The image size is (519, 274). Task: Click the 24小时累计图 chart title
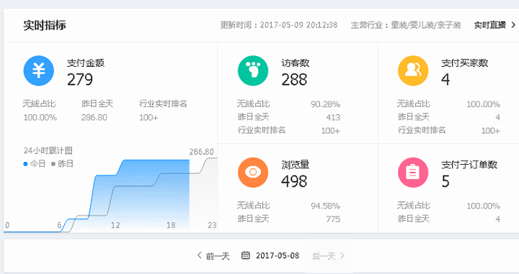click(x=48, y=150)
